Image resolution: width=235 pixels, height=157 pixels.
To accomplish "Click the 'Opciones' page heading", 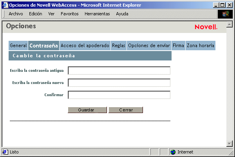I will [21, 26].
